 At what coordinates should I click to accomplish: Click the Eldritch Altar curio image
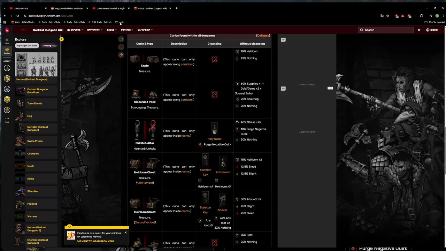(145, 130)
